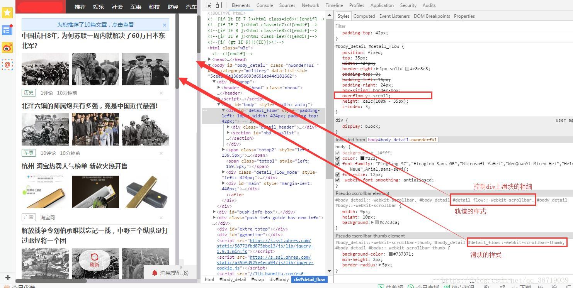Viewport: 573px width, 288px height.
Task: Click the Soviet officer news thumbnail
Action: point(146,69)
